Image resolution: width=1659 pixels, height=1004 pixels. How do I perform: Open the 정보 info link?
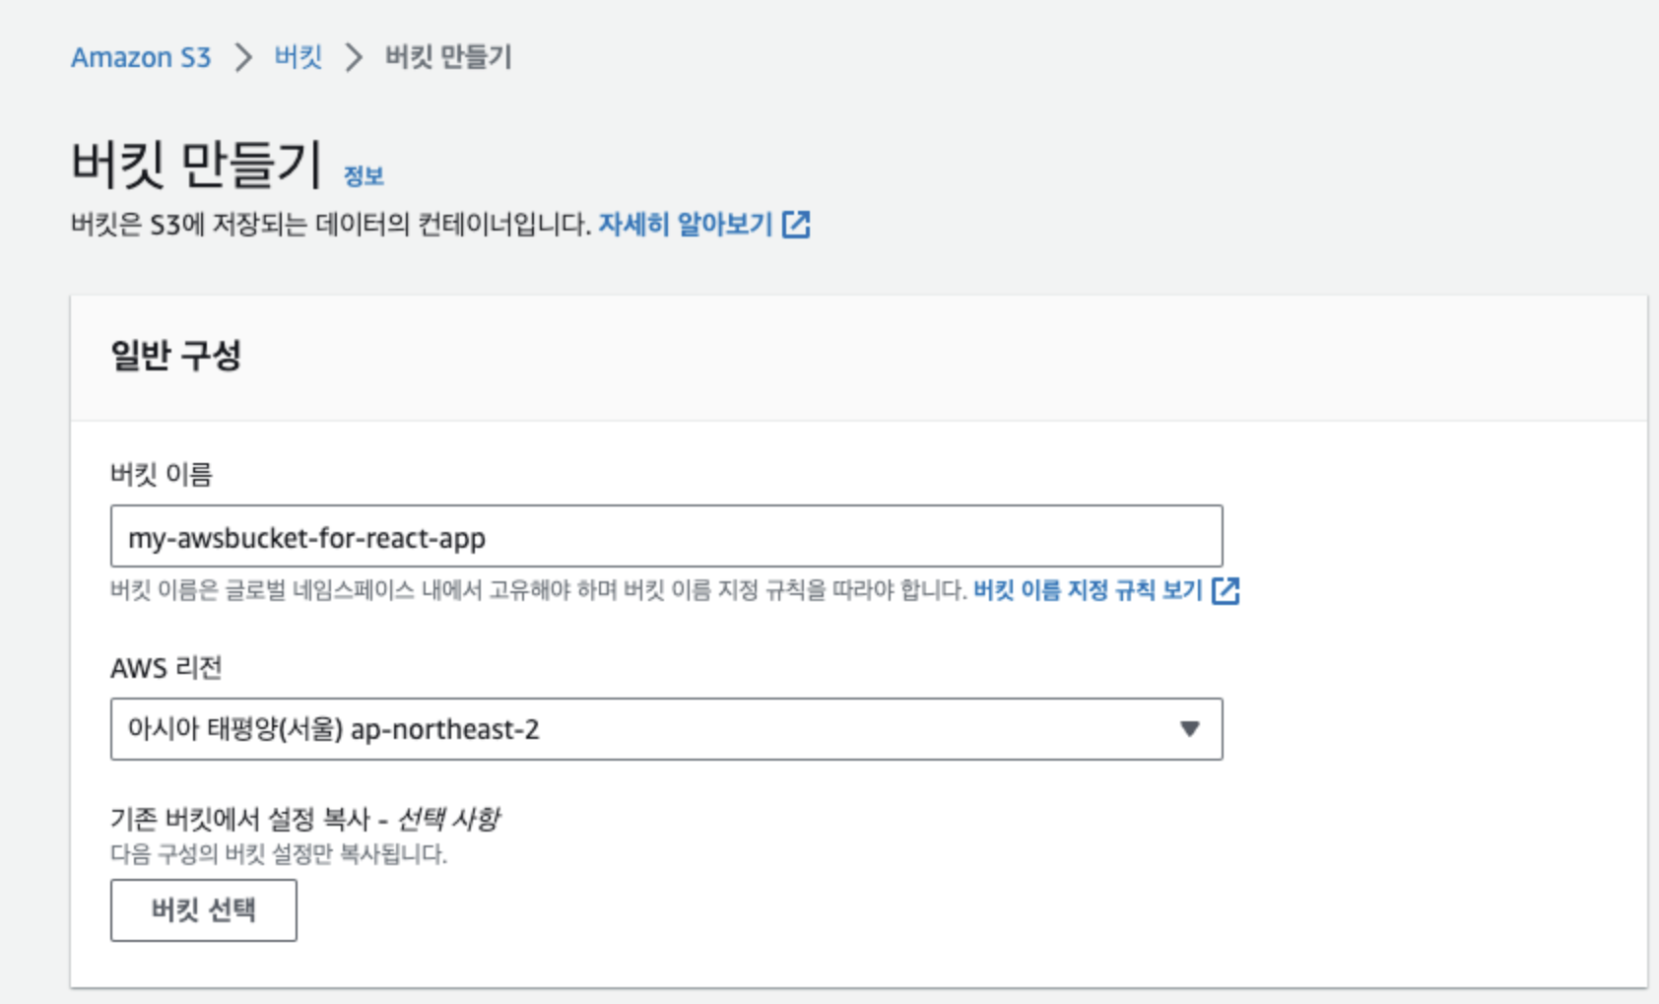click(364, 176)
